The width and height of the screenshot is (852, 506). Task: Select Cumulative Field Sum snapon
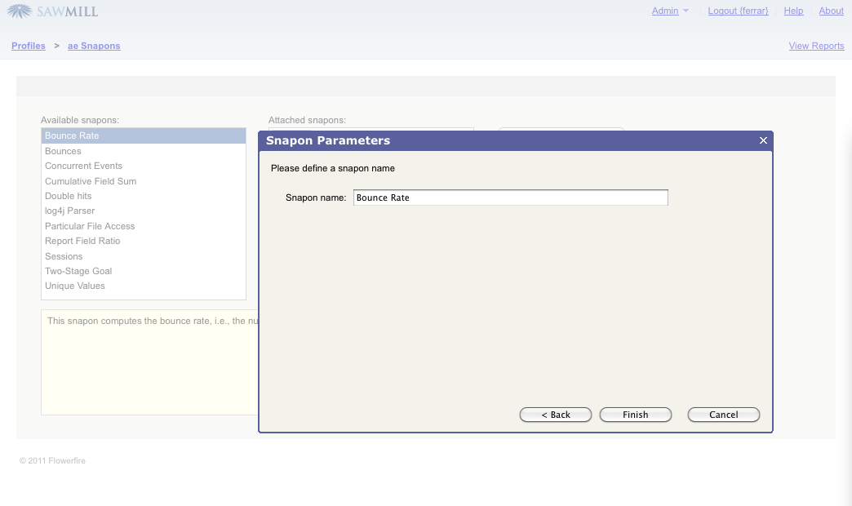click(91, 181)
